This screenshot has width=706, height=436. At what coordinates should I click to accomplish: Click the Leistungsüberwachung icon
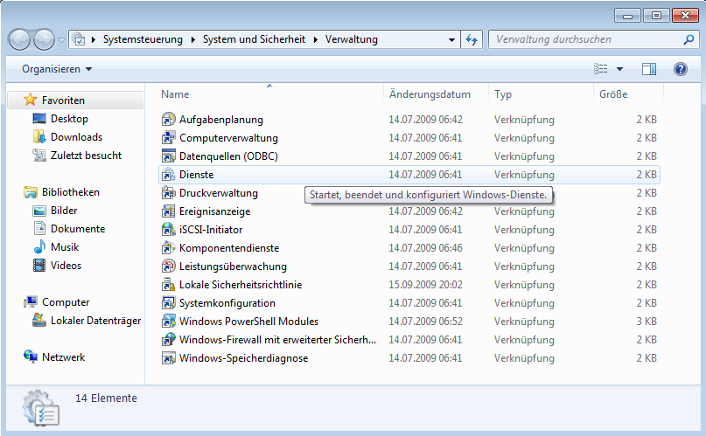pyautogui.click(x=170, y=266)
